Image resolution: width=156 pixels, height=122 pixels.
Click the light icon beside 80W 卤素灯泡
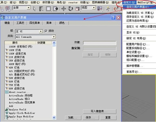[7, 89]
